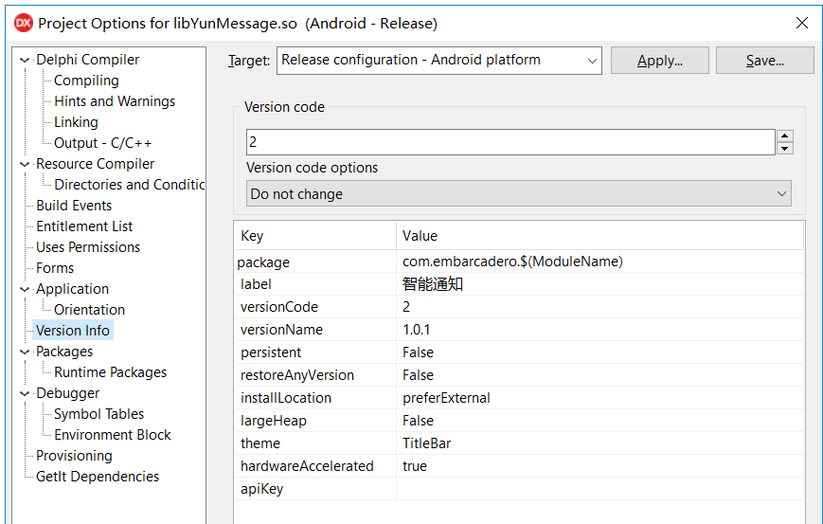
Task: Close the Project Options dialog
Action: pyautogui.click(x=801, y=23)
